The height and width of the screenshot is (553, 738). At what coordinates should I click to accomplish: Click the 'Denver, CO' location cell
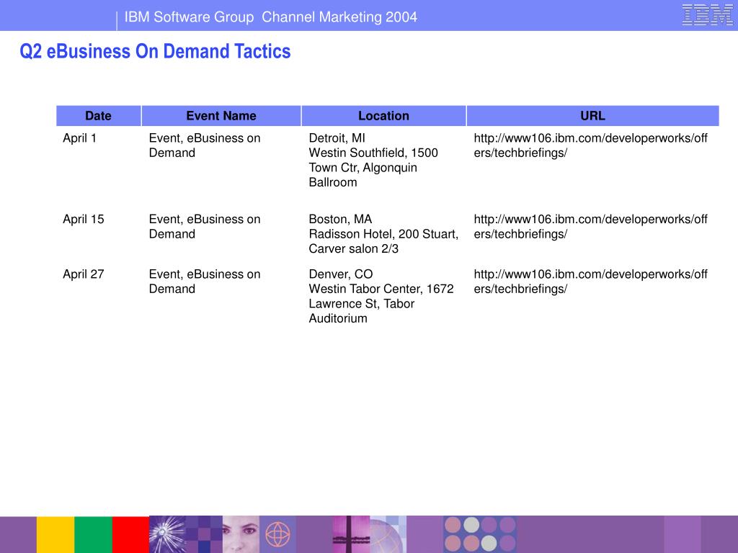(381, 296)
